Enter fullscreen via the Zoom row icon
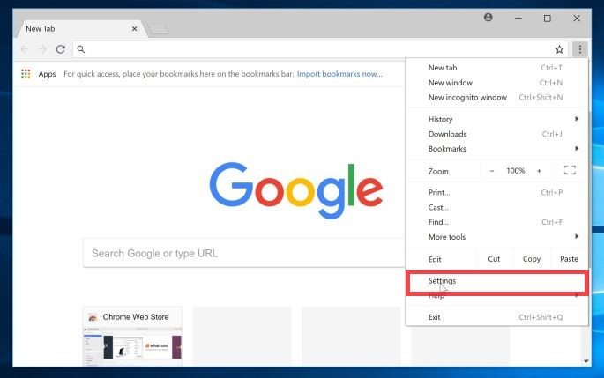Viewport: 604px width, 378px height. click(570, 170)
